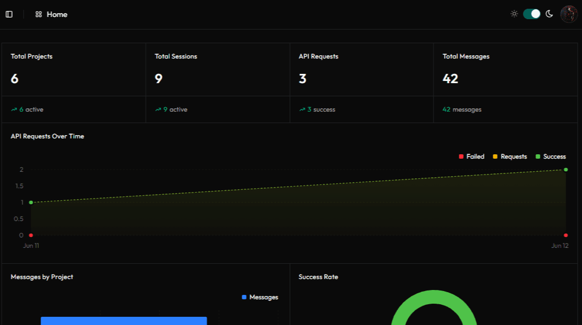Screen dimensions: 582x325
Task: Open the Total Projects card
Action: (74, 83)
